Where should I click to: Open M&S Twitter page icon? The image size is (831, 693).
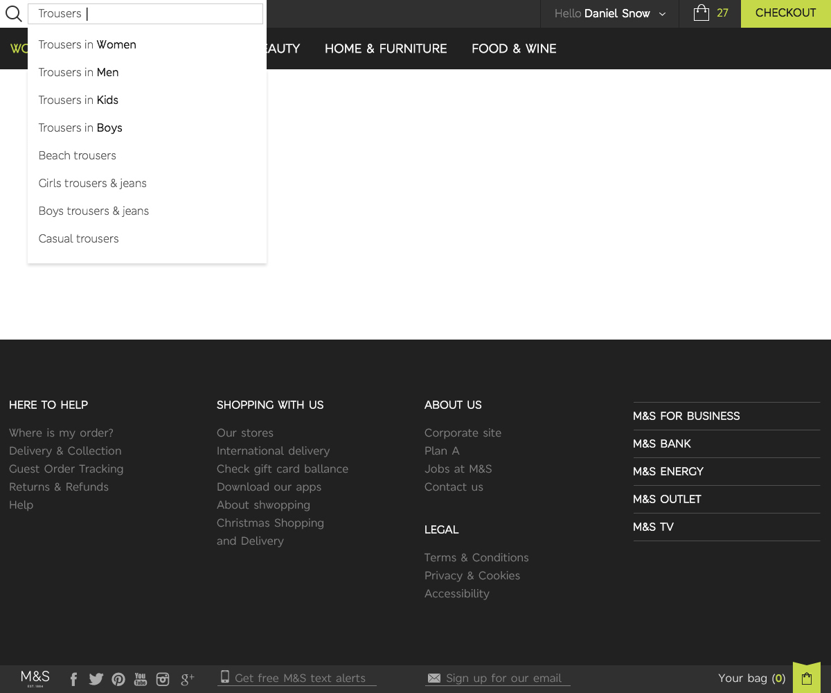pyautogui.click(x=96, y=679)
